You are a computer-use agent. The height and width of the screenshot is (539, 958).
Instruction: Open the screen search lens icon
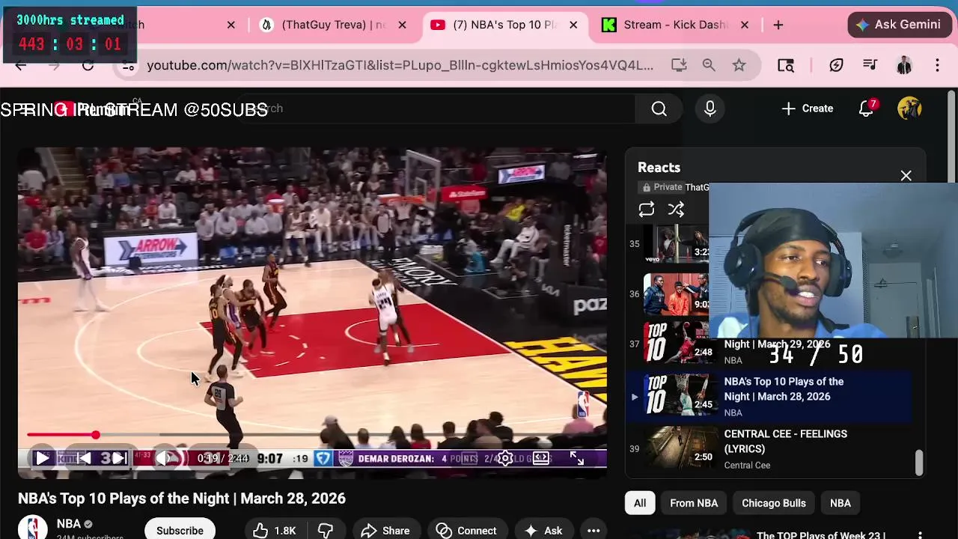[x=785, y=66]
